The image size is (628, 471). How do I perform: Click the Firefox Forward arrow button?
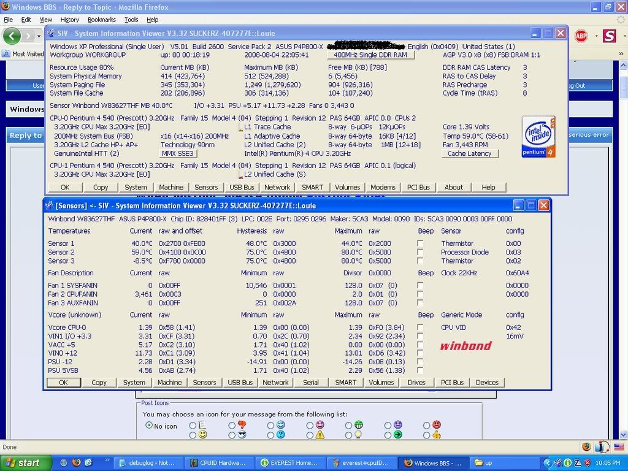click(x=28, y=36)
